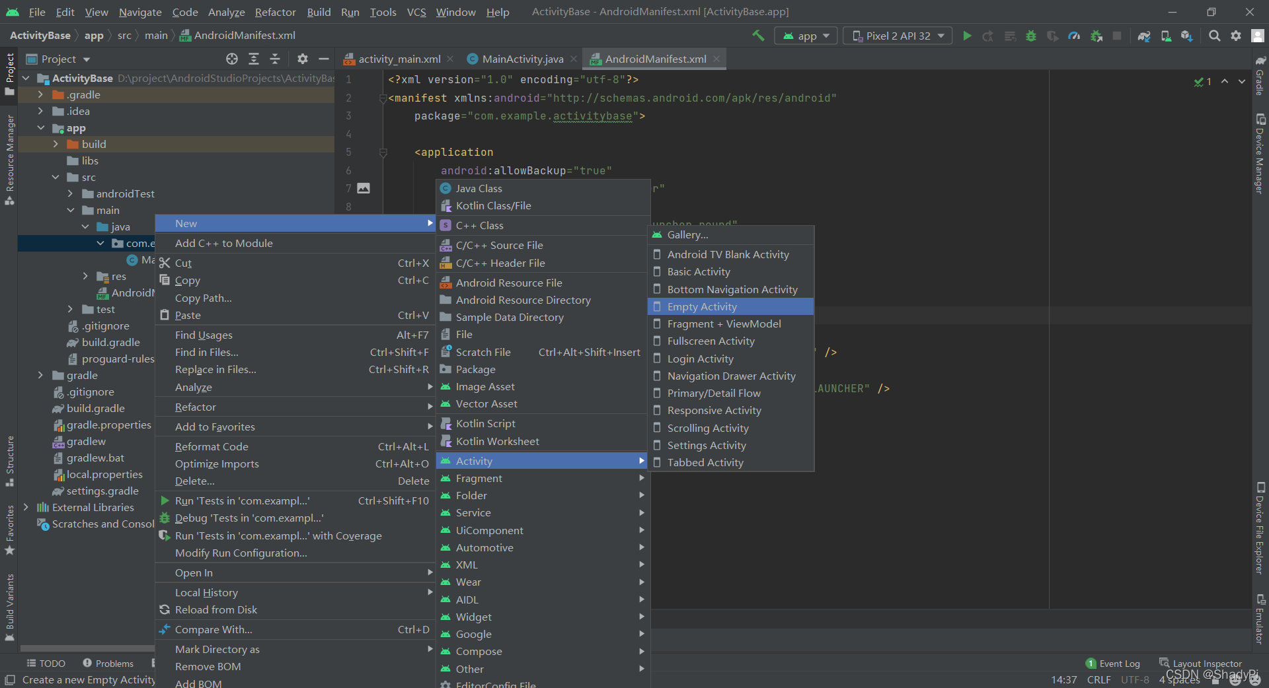The width and height of the screenshot is (1269, 688).
Task: Collapse the app module node
Action: pos(40,127)
